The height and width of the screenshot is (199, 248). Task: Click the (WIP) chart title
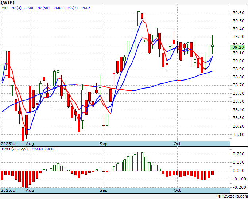point(8,3)
